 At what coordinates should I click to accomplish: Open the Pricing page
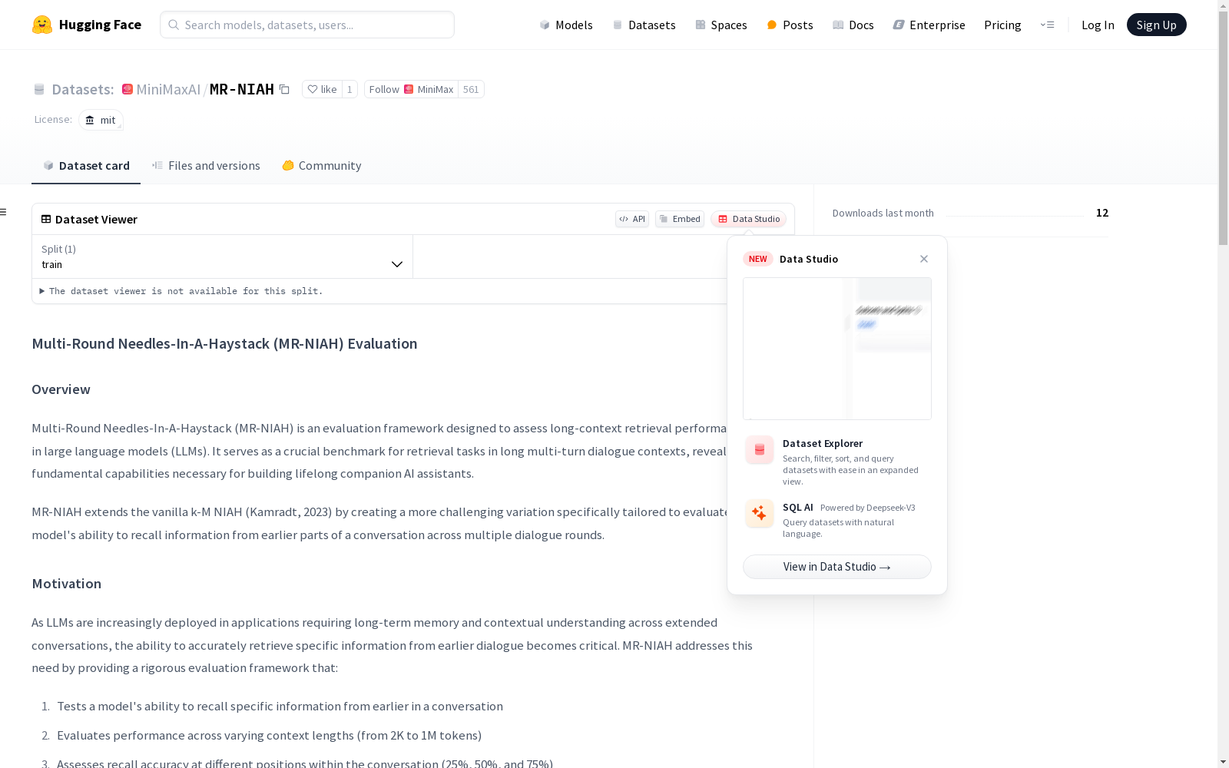coord(1002,25)
